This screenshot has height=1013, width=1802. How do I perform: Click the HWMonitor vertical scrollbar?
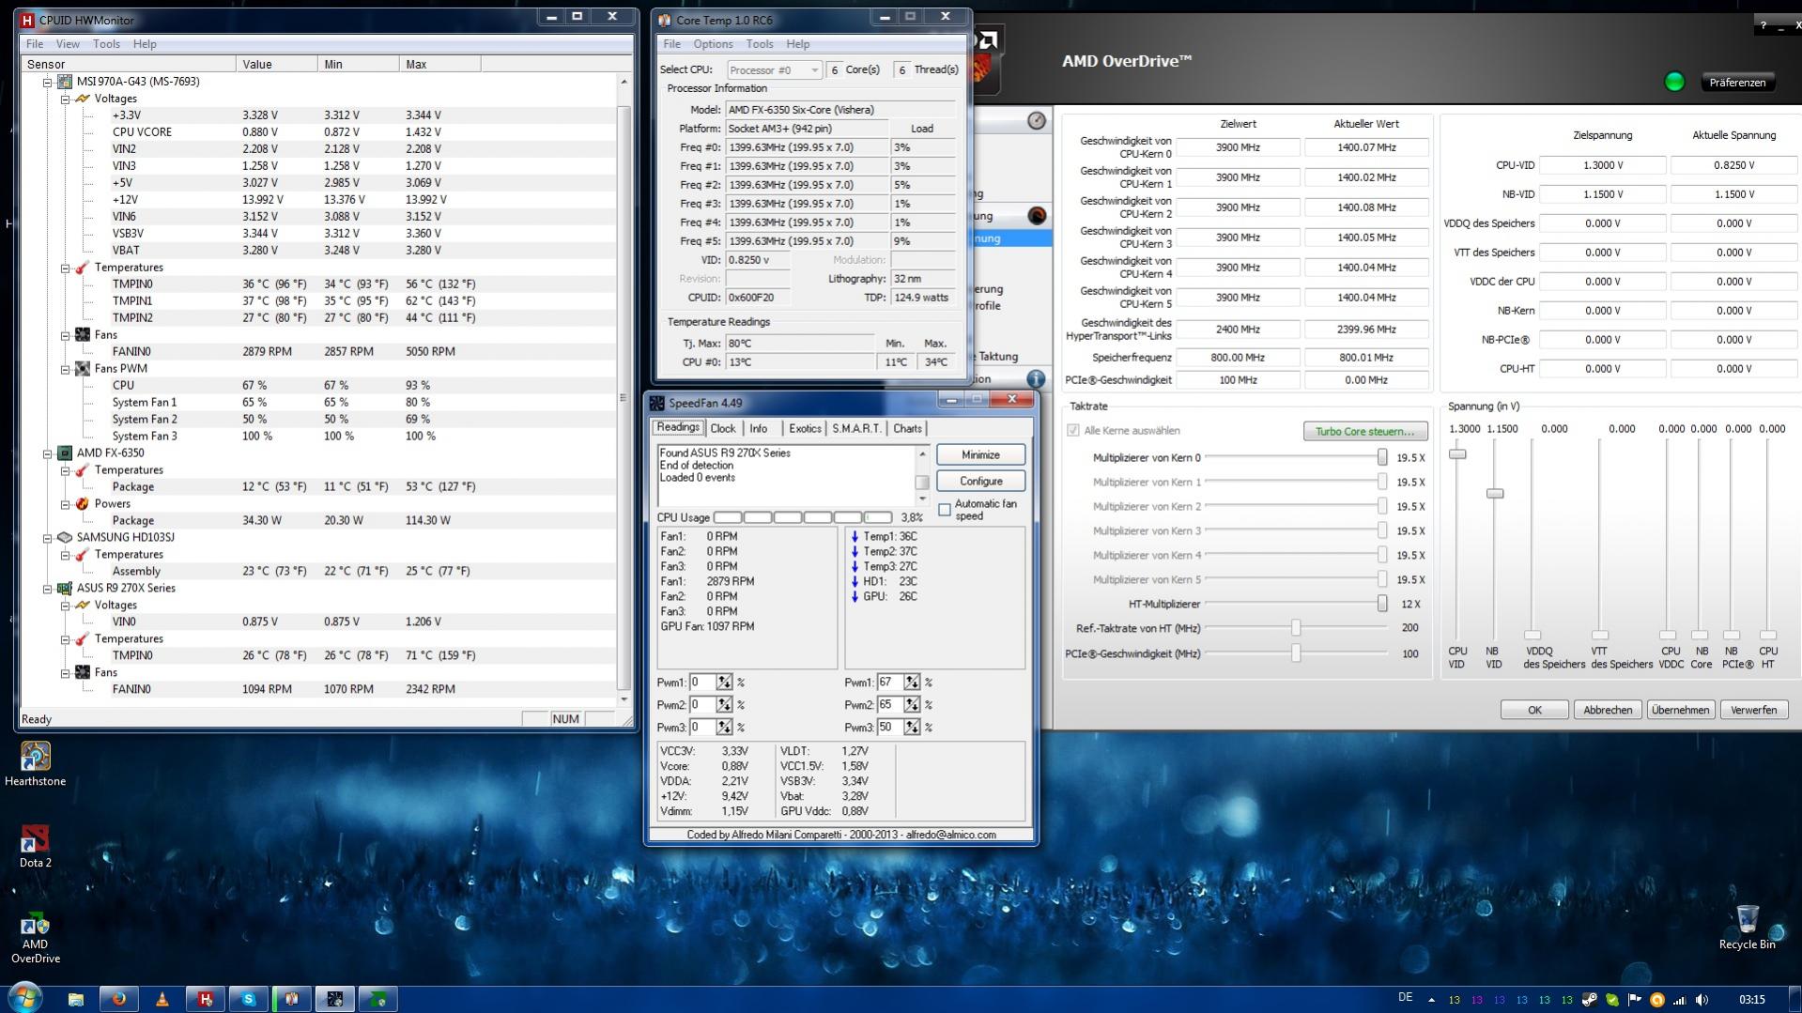624,398
